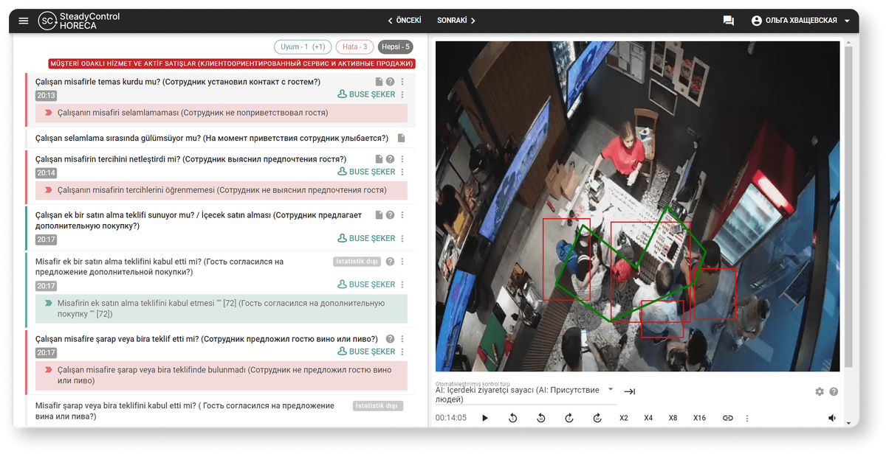Viewport: 886px width, 454px height.
Task: Select the X4 playback speed
Action: point(648,417)
